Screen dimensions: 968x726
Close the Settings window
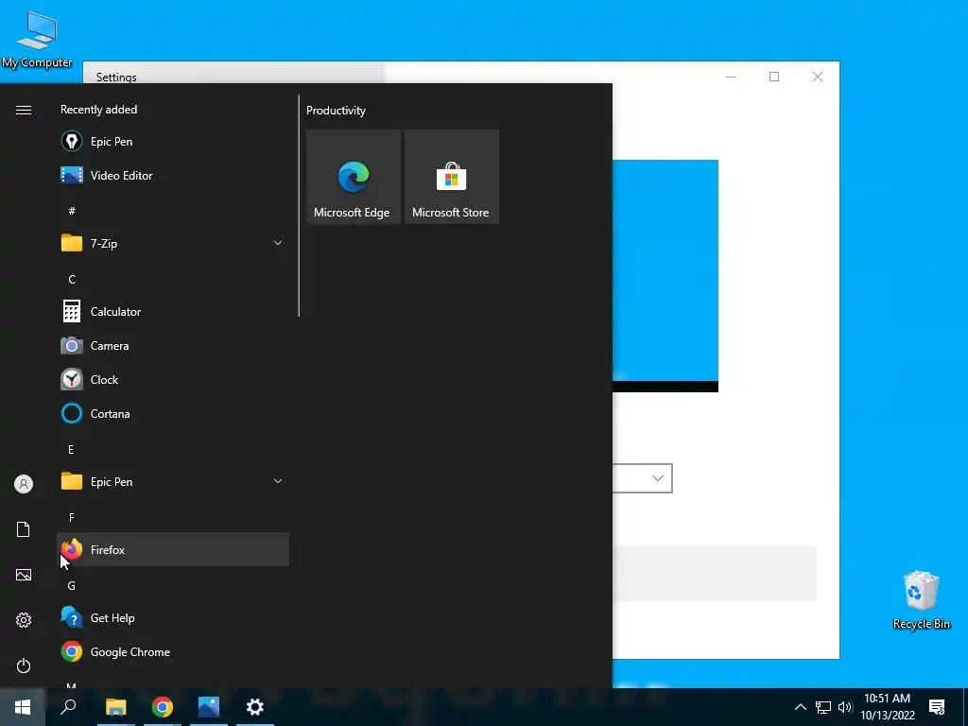click(818, 77)
